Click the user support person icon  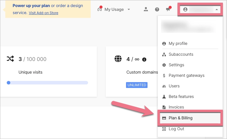tap(146, 9)
